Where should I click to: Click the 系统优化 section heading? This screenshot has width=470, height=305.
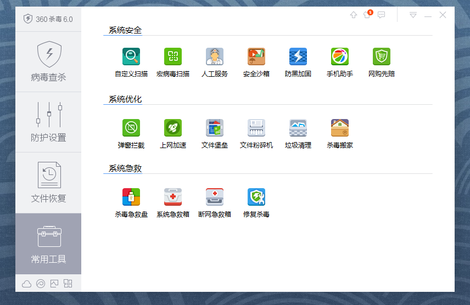(x=125, y=99)
